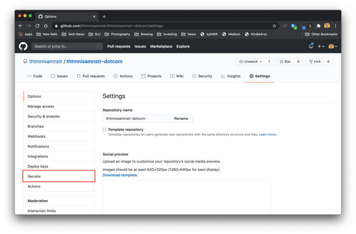
Task: Click the browser reload icon
Action: (x=38, y=26)
